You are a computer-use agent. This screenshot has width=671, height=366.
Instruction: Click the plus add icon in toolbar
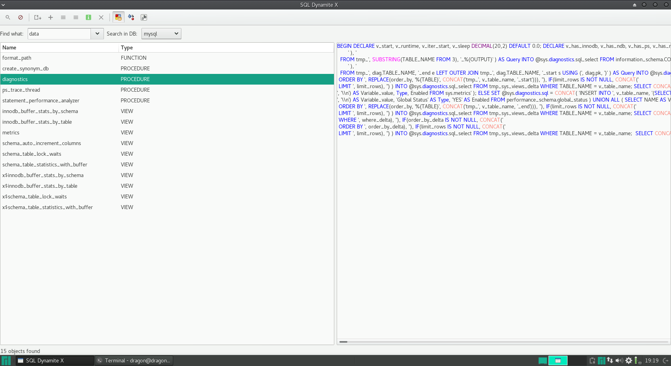pos(51,17)
